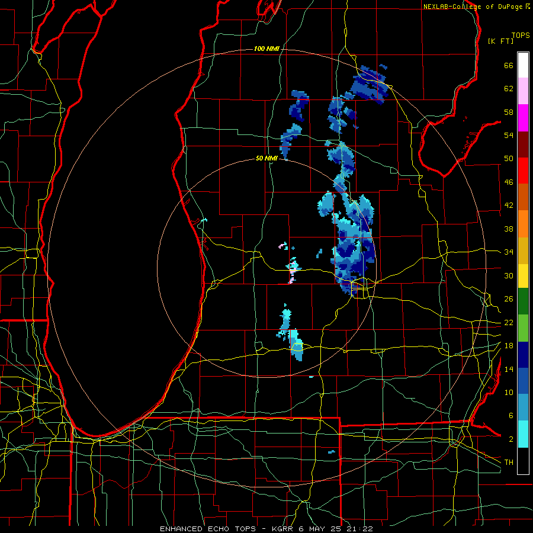Click the 62 scale value label

tap(509, 89)
